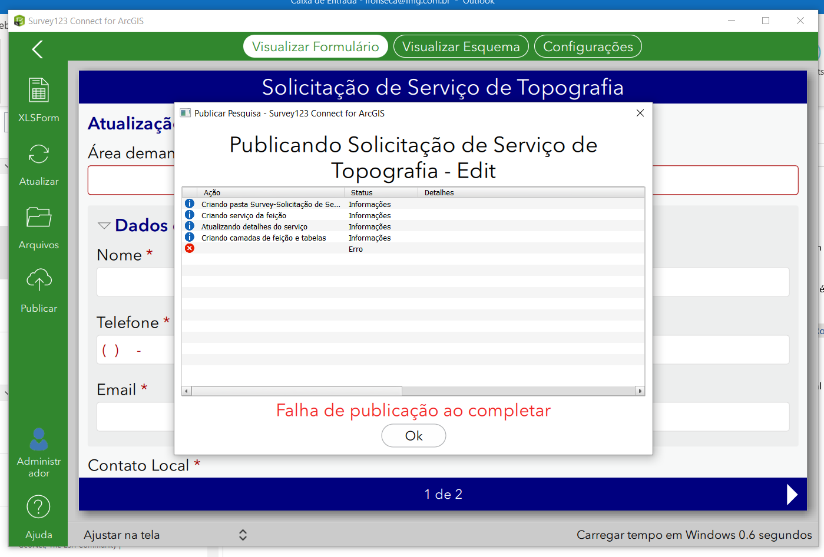
Task: Close the Publicar Pesquisa dialog
Action: [640, 113]
